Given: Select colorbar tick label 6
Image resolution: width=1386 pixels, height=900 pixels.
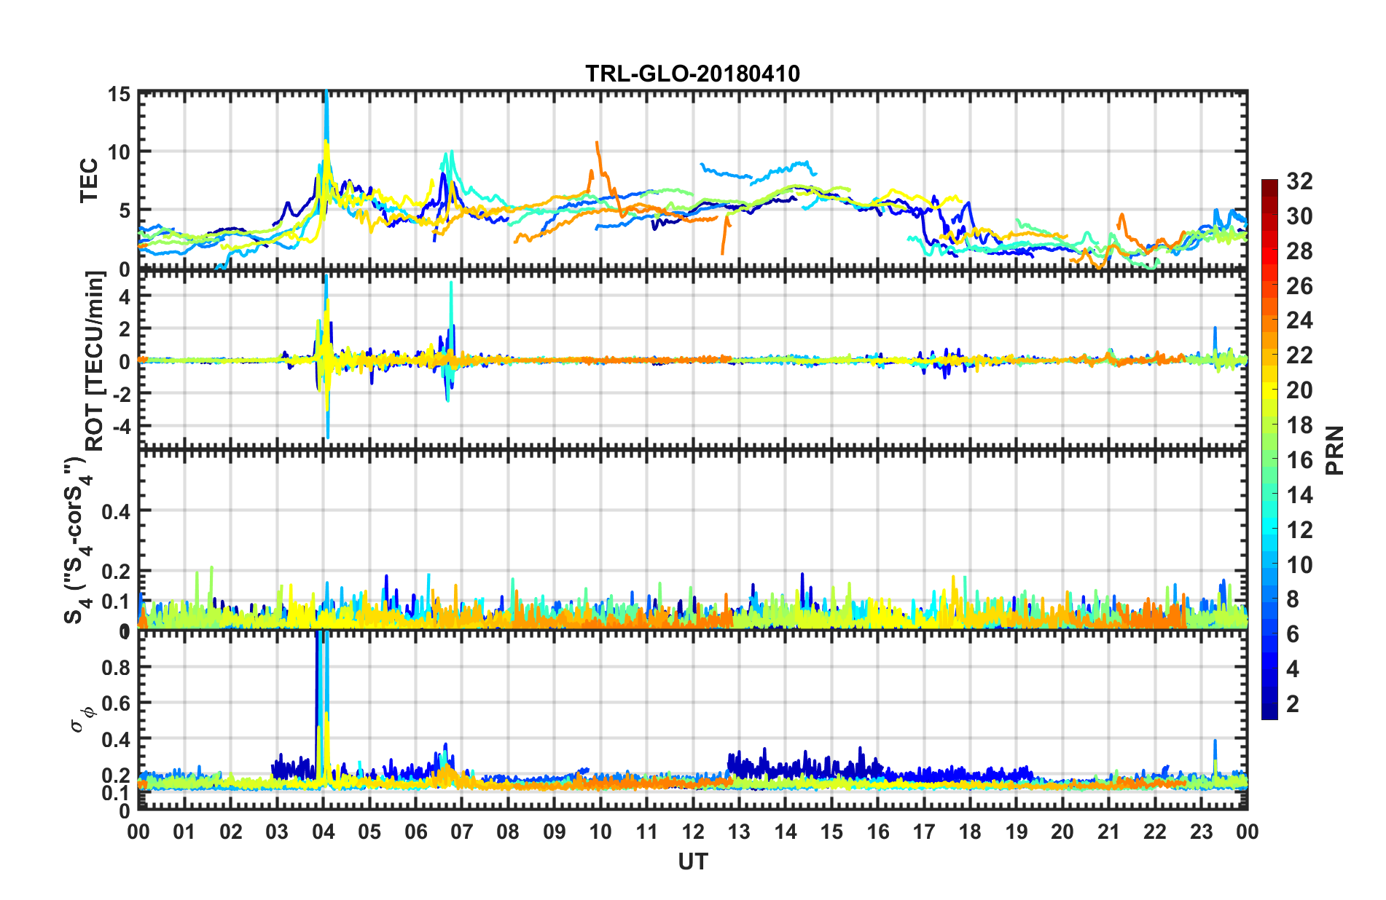Looking at the screenshot, I should point(1293,634).
